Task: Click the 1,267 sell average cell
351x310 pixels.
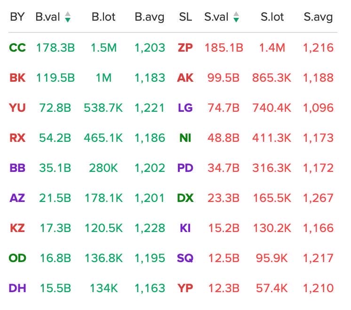Action: click(318, 198)
